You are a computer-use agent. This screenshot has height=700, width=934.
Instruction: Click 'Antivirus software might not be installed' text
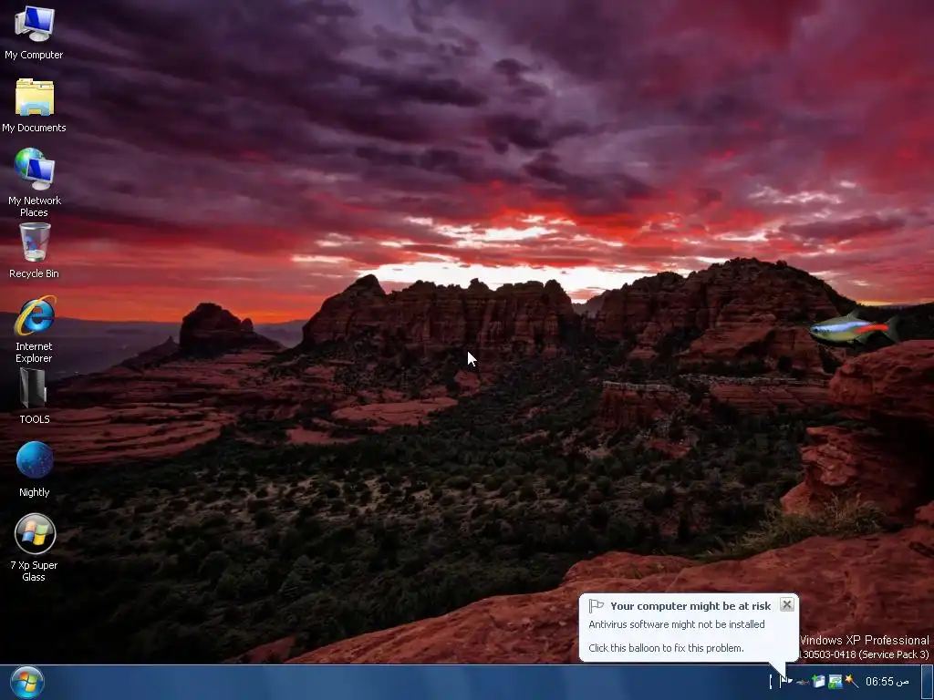[677, 624]
